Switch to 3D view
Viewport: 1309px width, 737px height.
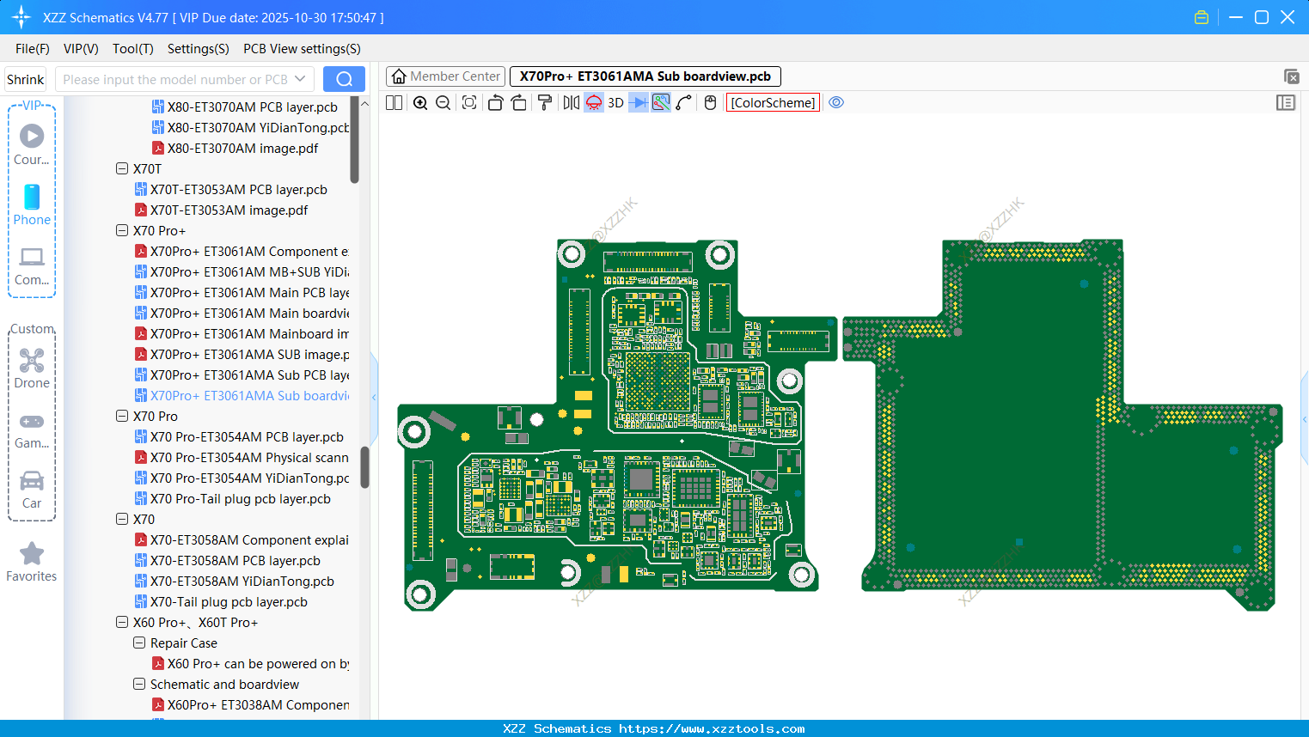(615, 103)
